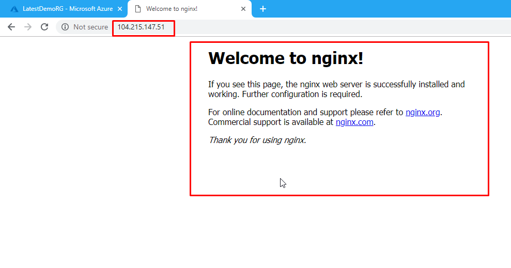Open the nginx.com commercial support link
The width and height of the screenshot is (511, 268).
click(354, 122)
